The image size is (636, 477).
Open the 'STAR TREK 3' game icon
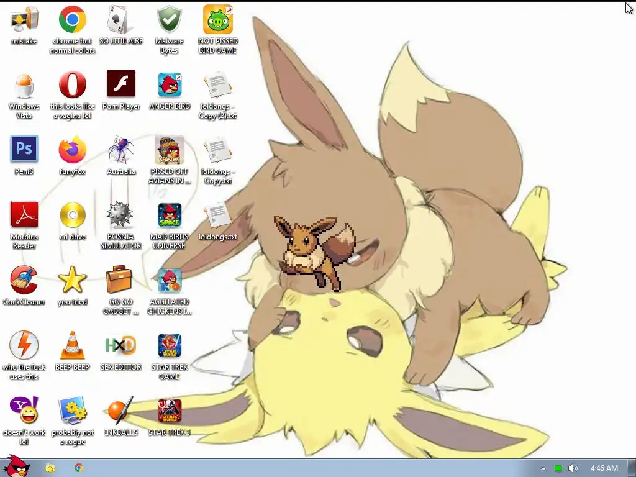coord(170,411)
